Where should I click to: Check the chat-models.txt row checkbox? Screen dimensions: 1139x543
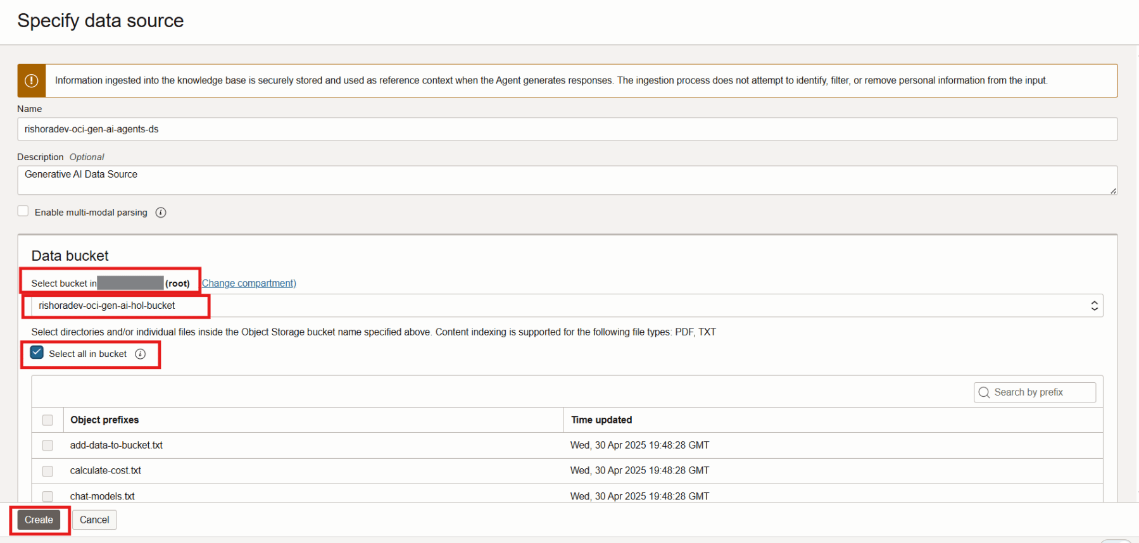tap(47, 496)
